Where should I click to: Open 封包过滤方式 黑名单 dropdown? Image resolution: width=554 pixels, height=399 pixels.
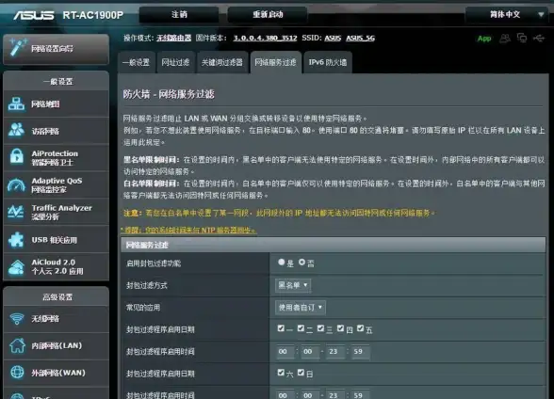click(293, 285)
